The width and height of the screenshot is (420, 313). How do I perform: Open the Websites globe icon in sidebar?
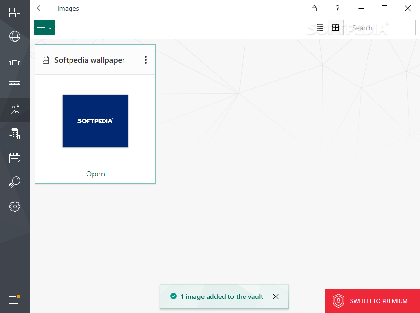point(15,36)
